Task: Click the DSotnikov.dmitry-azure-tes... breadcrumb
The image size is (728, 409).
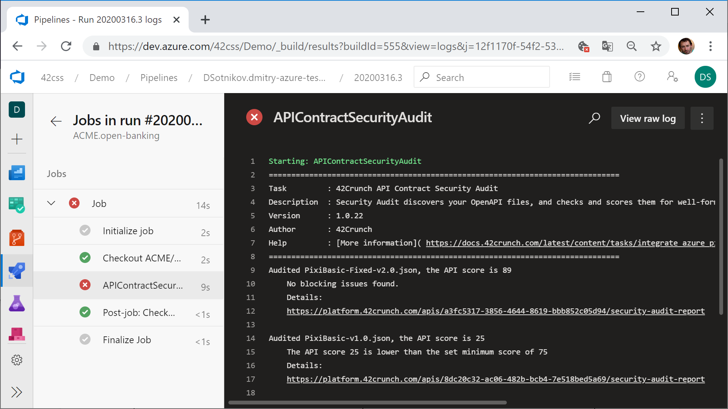Action: (x=264, y=78)
